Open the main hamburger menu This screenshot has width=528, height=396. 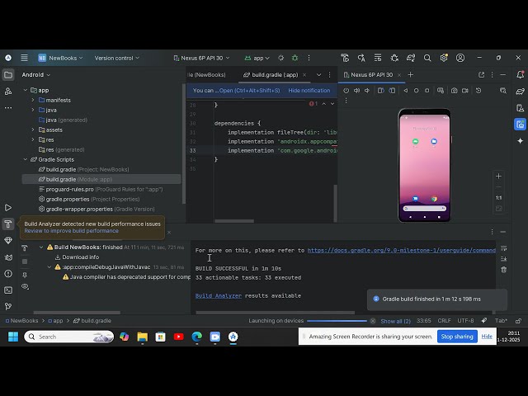tap(24, 58)
